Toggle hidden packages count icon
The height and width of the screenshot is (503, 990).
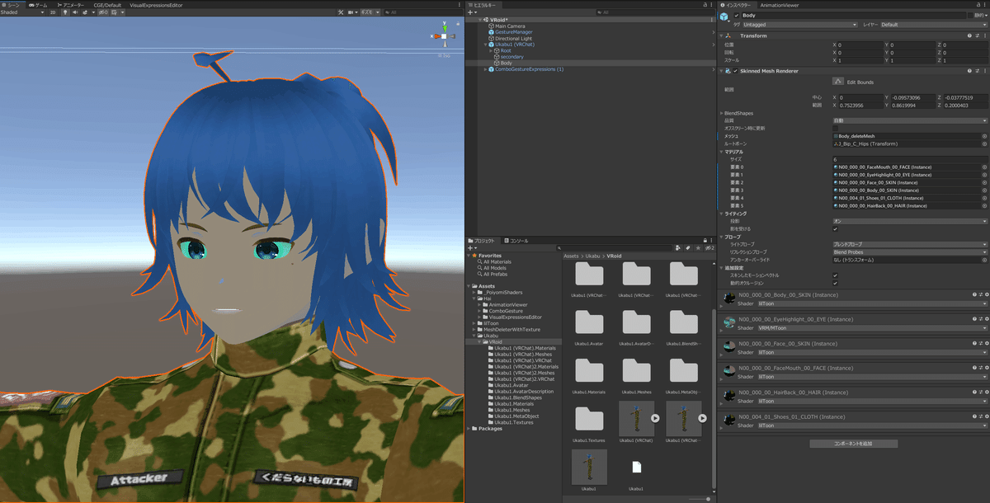pos(708,247)
